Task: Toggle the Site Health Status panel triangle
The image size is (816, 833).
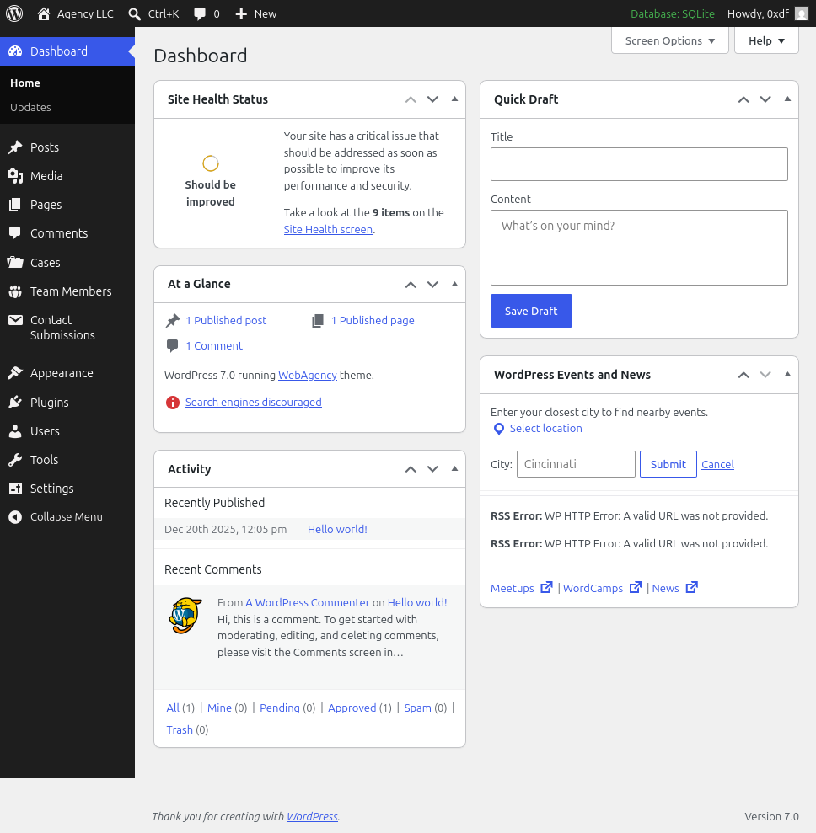Action: click(x=454, y=99)
